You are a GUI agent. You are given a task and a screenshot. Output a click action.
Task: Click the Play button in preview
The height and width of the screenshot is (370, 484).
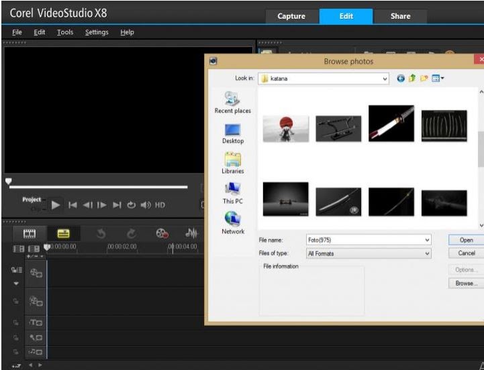click(56, 205)
